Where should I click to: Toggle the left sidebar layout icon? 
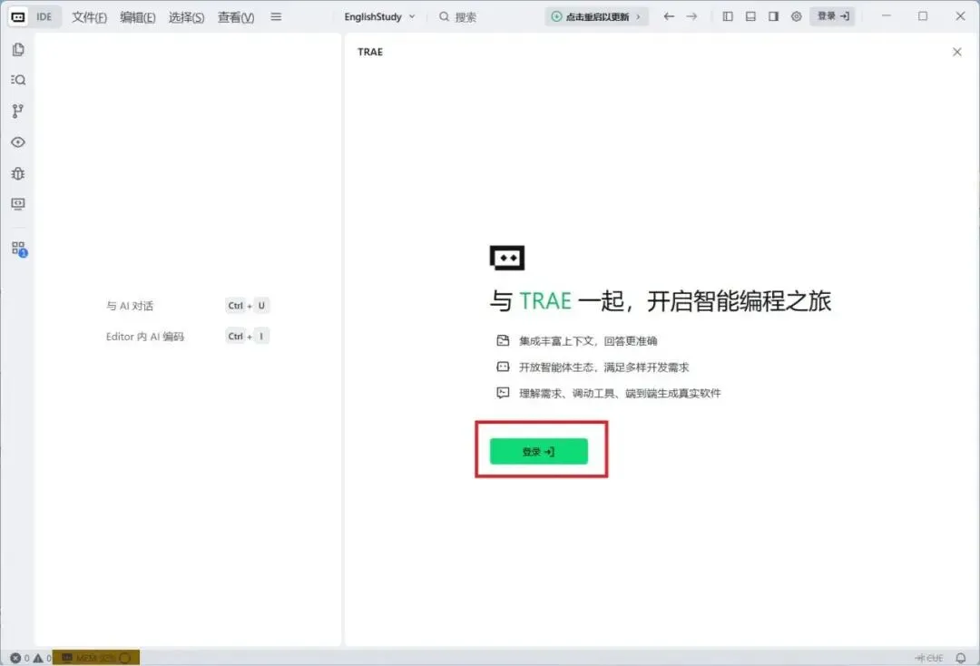[x=728, y=16]
